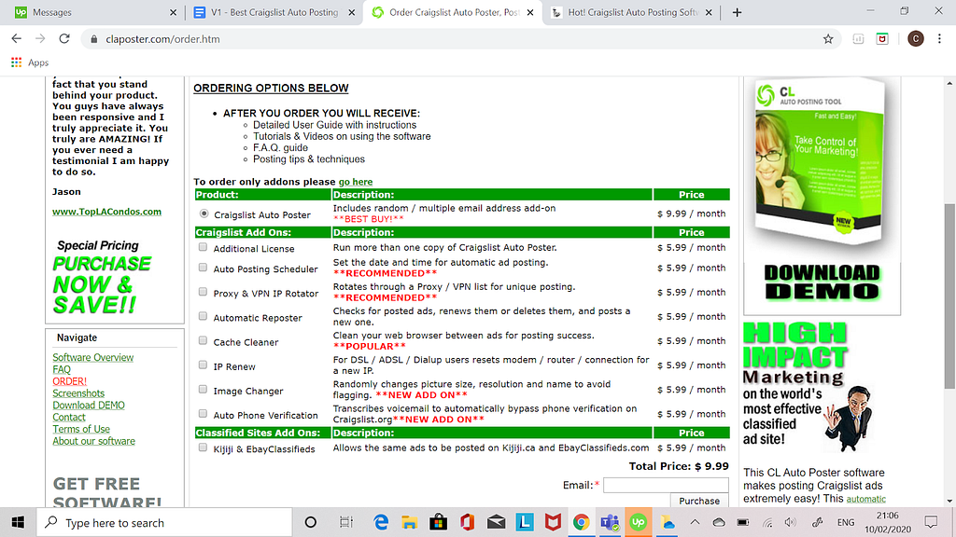This screenshot has width=956, height=537.
Task: Click the address bar URL
Action: (162, 39)
